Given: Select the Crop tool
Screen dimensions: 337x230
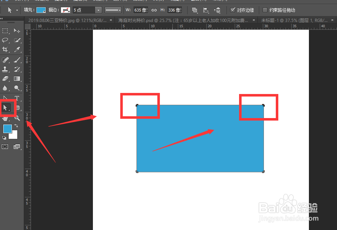Looking at the screenshot, I should click(x=5, y=50).
